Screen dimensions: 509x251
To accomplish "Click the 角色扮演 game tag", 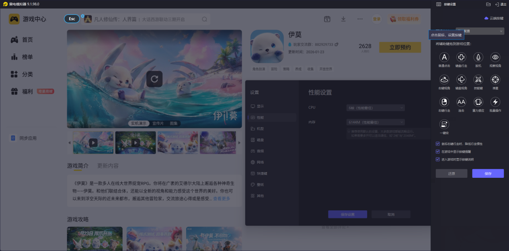I will 259,69.
